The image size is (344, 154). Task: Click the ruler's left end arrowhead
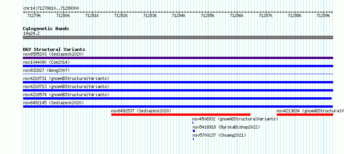pos(24,12)
